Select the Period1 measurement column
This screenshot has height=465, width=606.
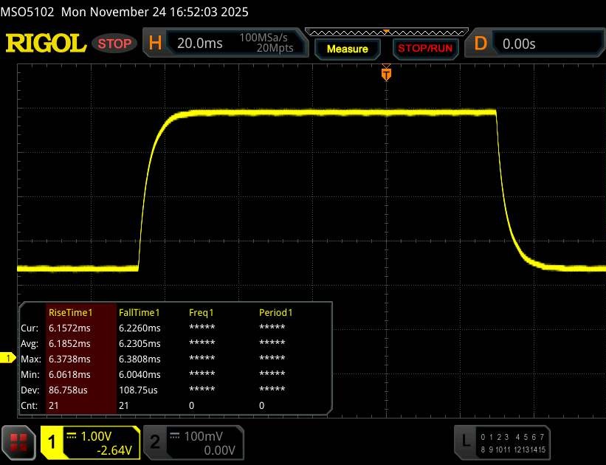pyautogui.click(x=275, y=312)
